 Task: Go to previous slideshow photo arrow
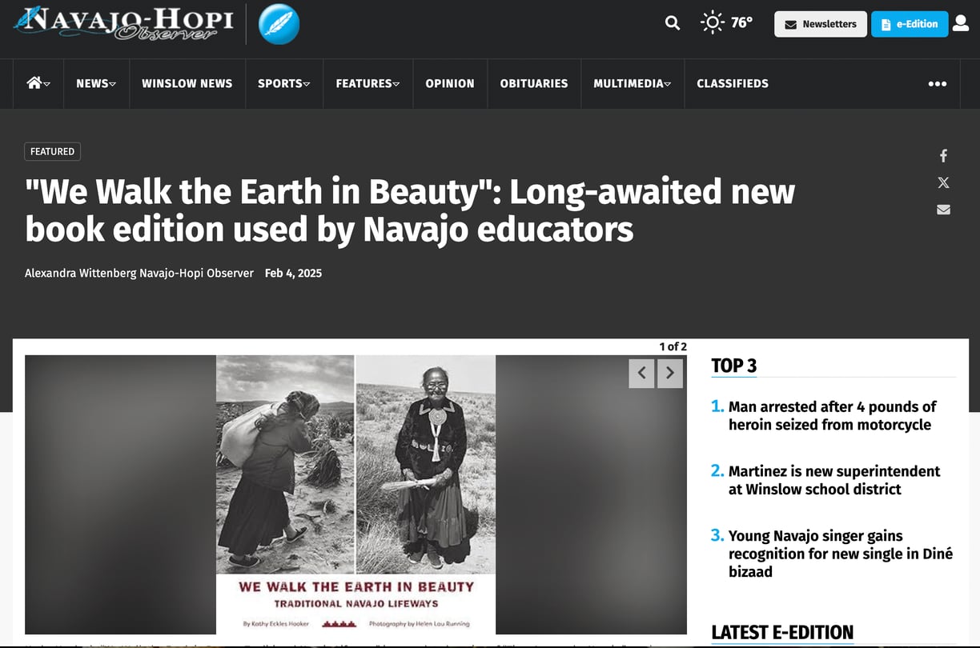pyautogui.click(x=641, y=373)
